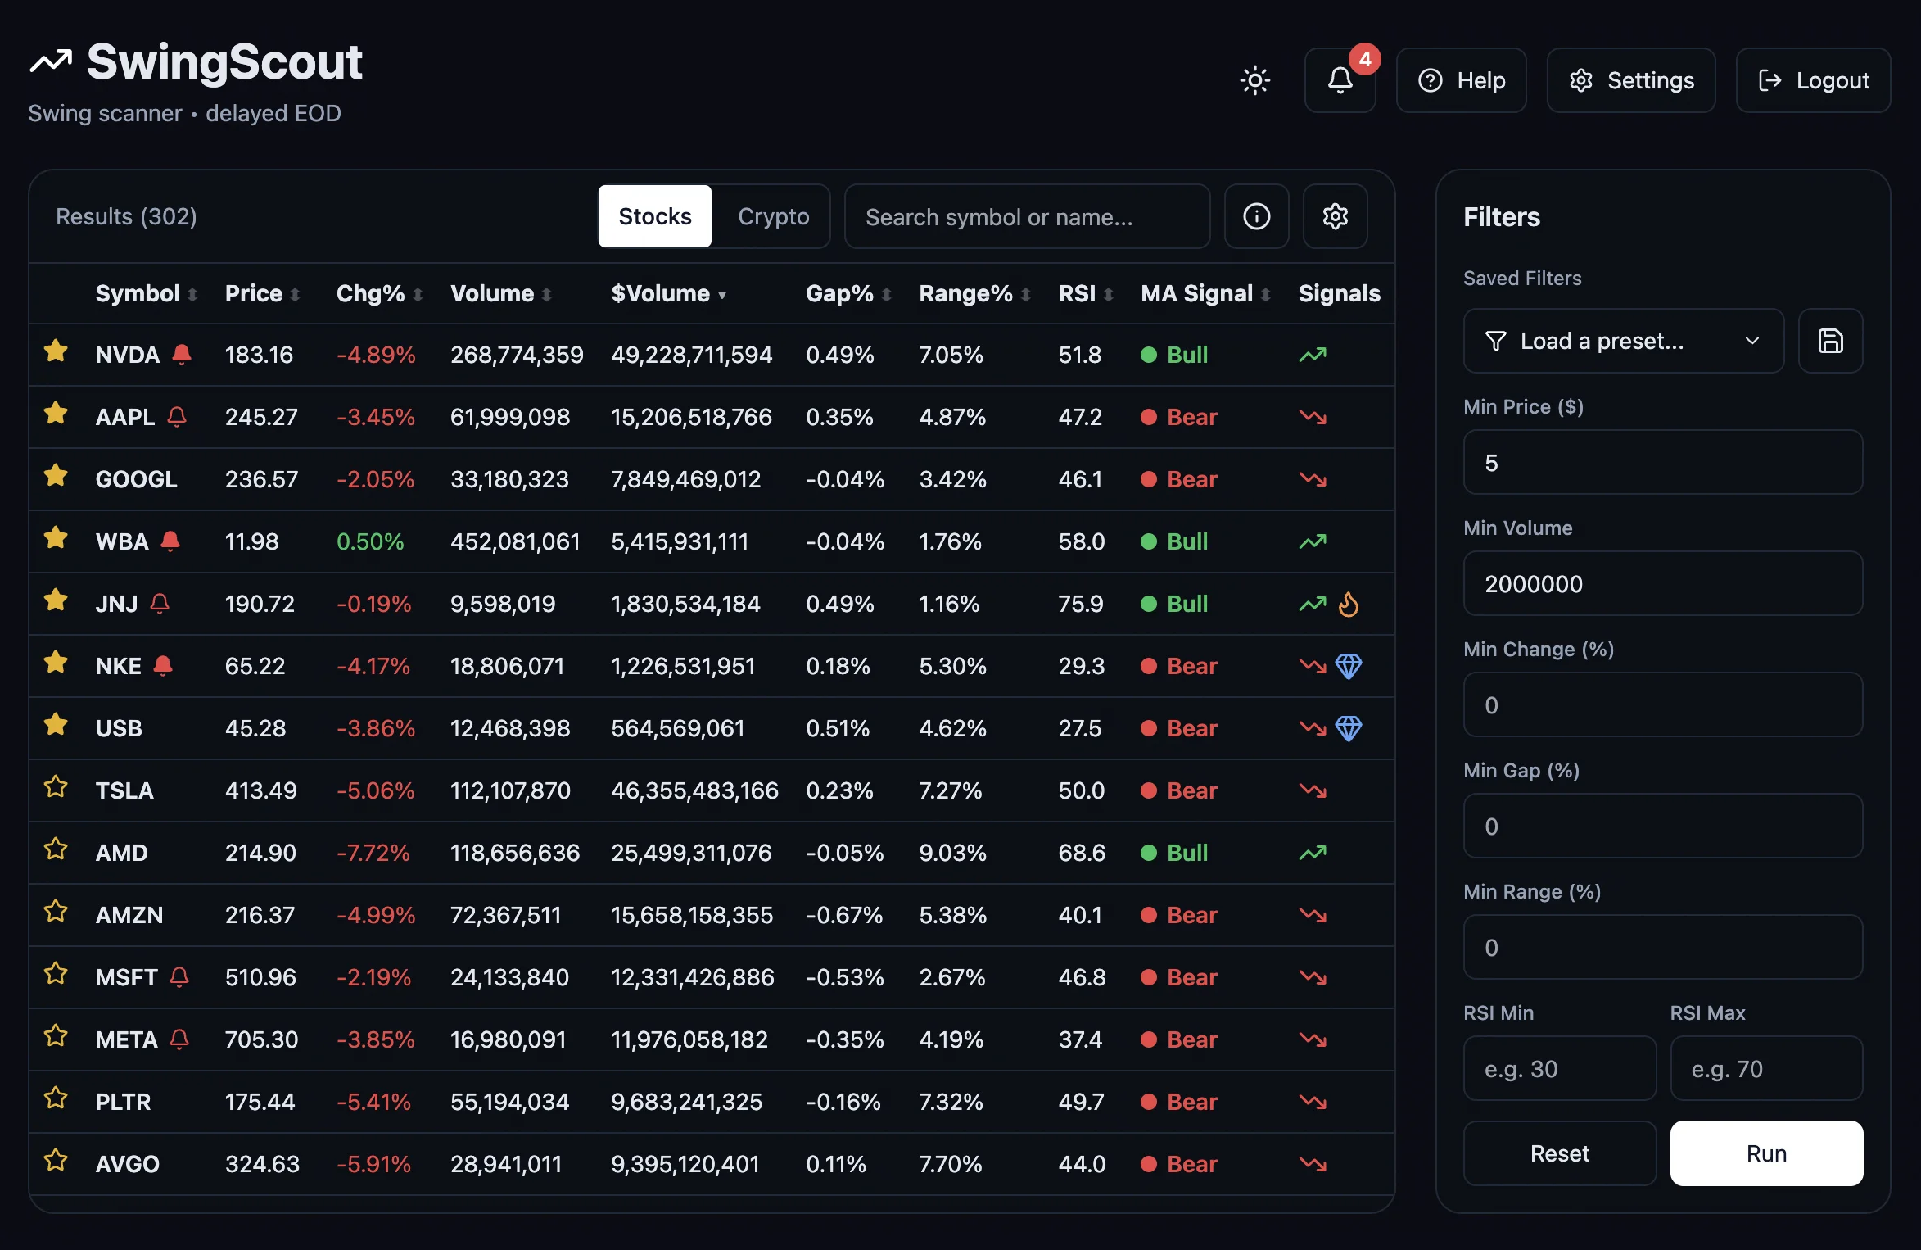Switch to the Crypto tab
1921x1250 pixels.
pyautogui.click(x=772, y=216)
